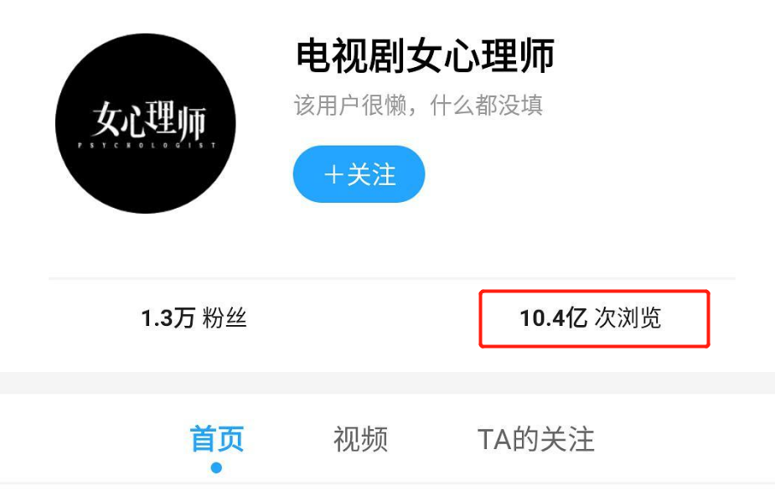View the 1.3万 粉丝 followers list
775x491 pixels.
[x=194, y=318]
